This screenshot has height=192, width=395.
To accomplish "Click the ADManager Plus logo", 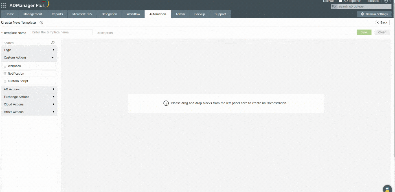I will (27, 5).
